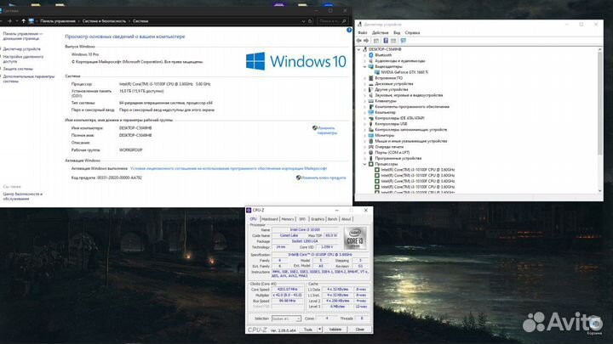The image size is (613, 344).
Task: Switch to Memory tab in CPU-Z
Action: coord(288,219)
